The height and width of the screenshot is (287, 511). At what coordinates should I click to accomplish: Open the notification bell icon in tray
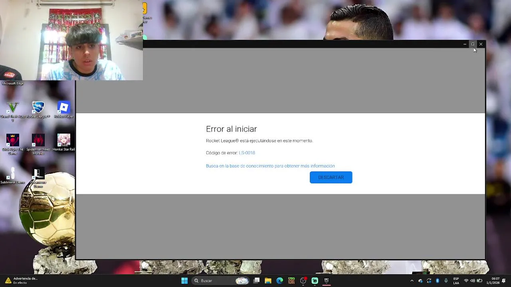tap(504, 281)
